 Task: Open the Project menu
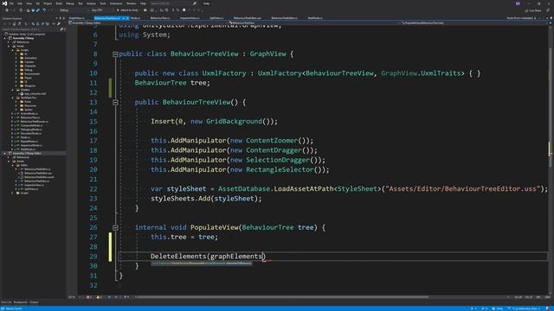coord(48,3)
